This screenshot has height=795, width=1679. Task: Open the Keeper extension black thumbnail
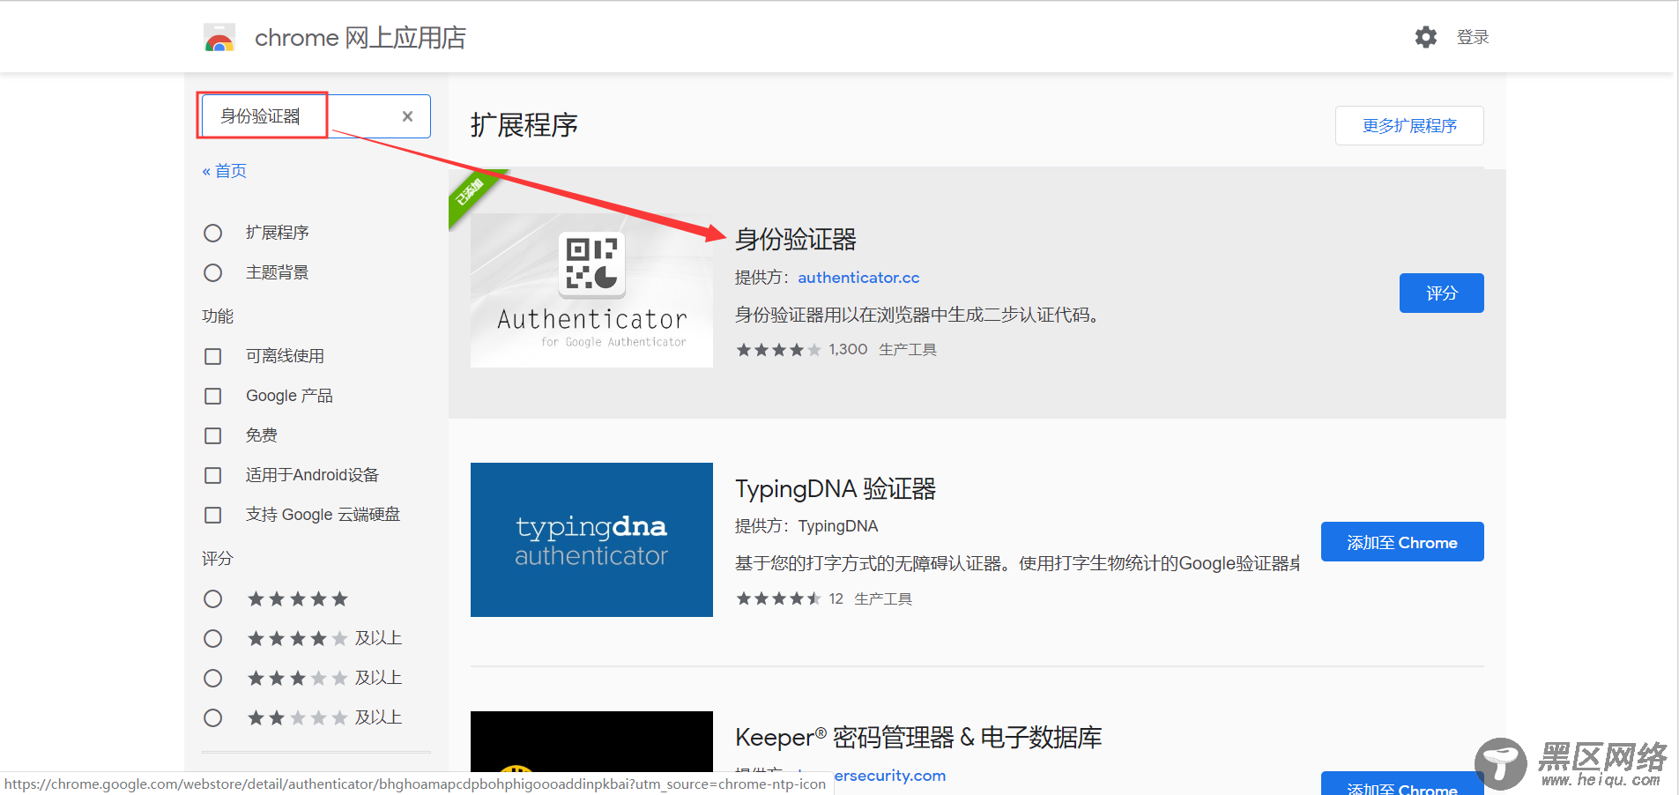pyautogui.click(x=591, y=742)
